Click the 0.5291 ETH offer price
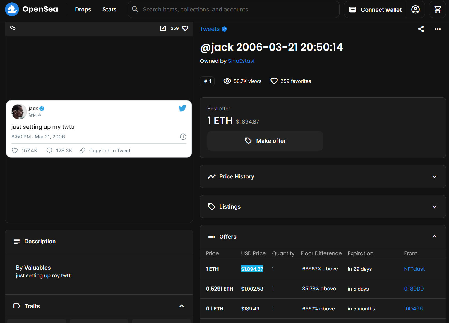 [x=220, y=289]
